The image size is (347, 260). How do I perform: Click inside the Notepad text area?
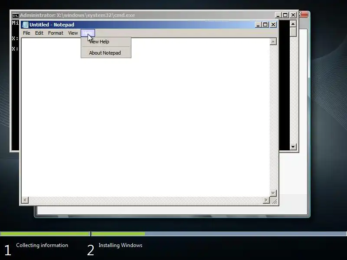[145, 117]
